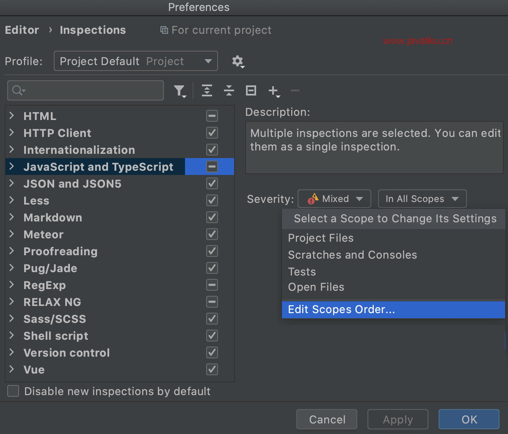Click the profile gear settings icon
The width and height of the screenshot is (508, 434).
[238, 61]
